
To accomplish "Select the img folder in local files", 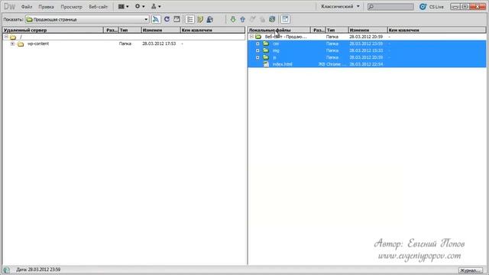I will click(x=367, y=50).
